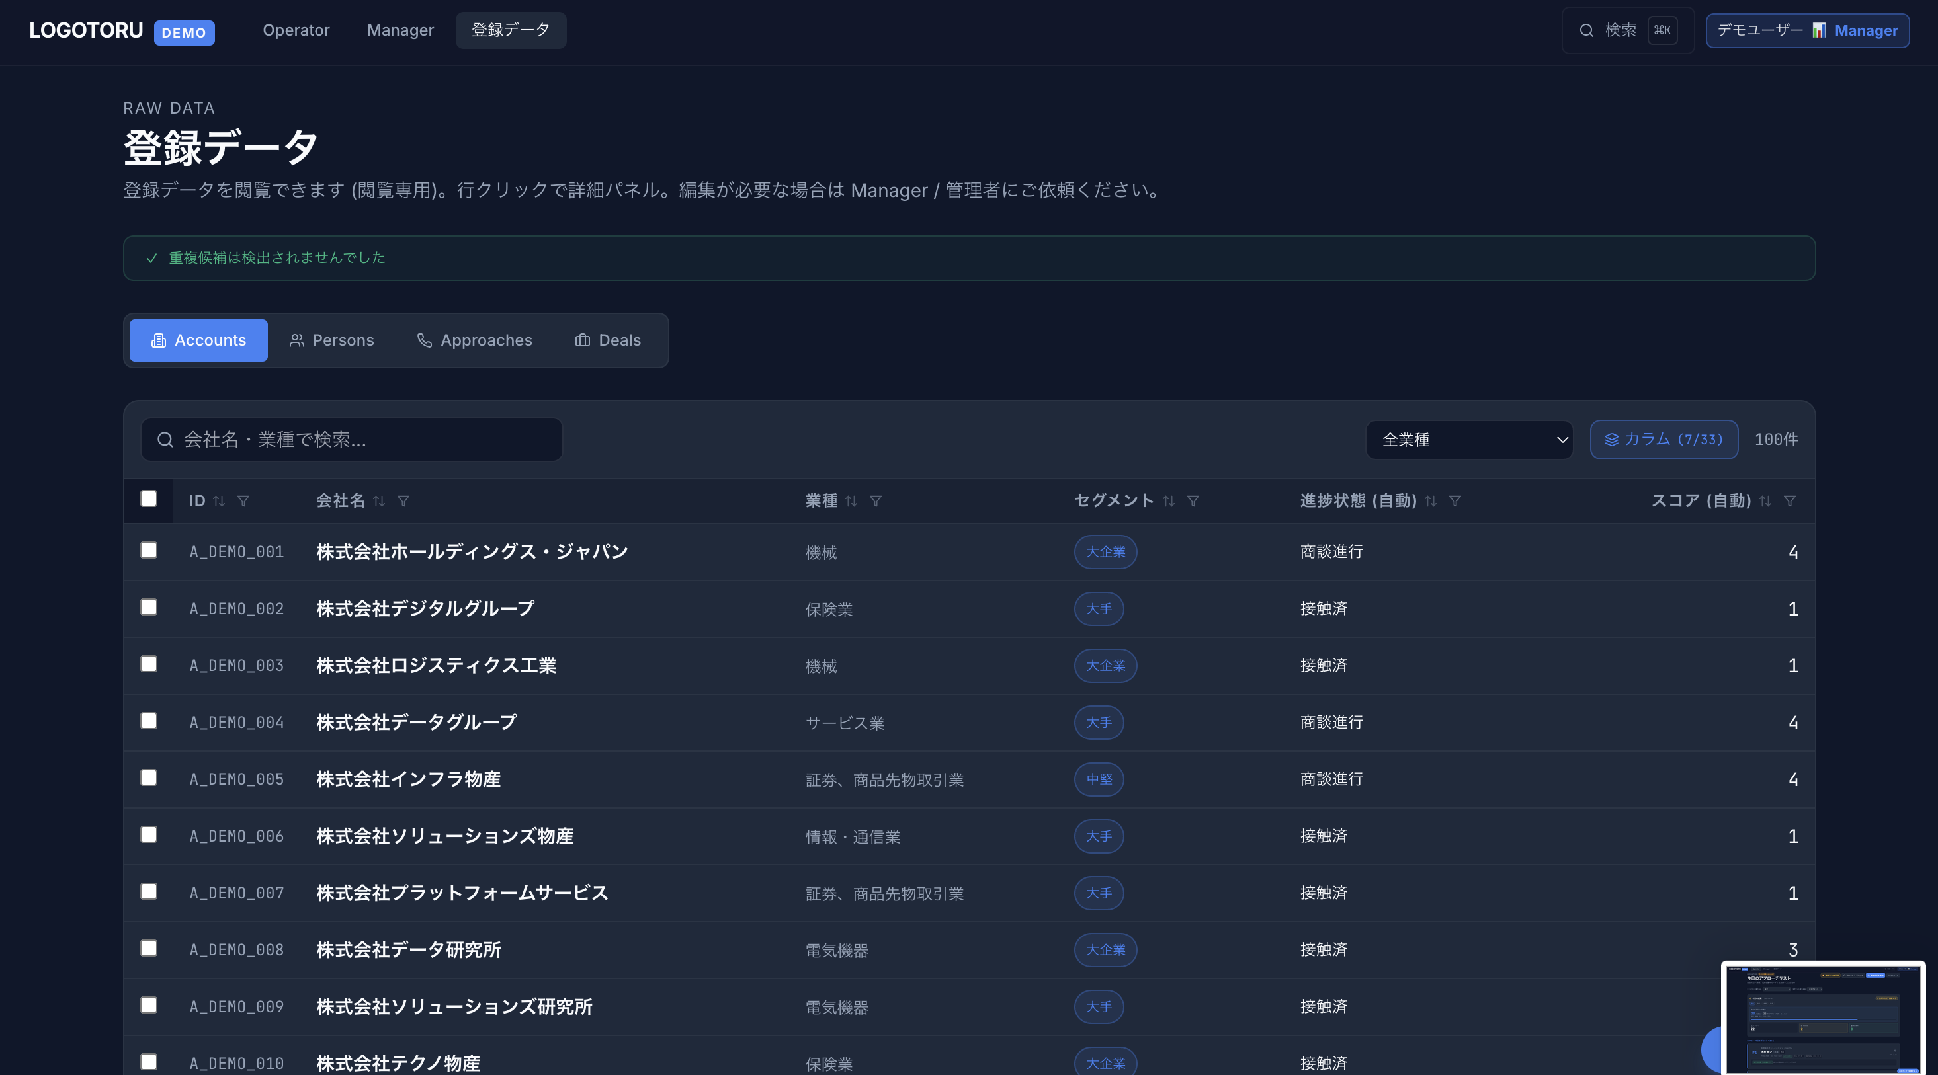Click 大企業 badge for A_DEMO_008

click(x=1105, y=950)
